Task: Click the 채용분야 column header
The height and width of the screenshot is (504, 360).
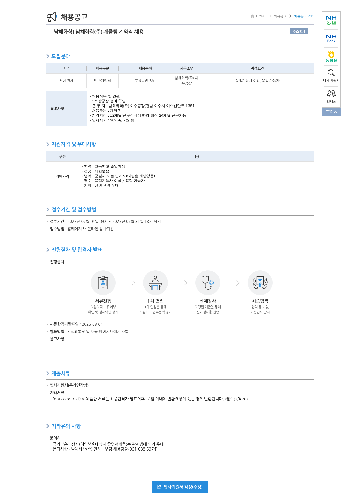Action: (145, 68)
